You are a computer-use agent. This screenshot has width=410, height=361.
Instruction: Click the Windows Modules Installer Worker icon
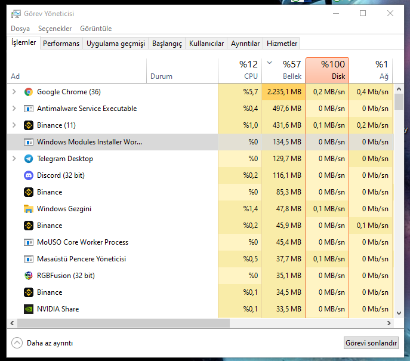coord(29,142)
